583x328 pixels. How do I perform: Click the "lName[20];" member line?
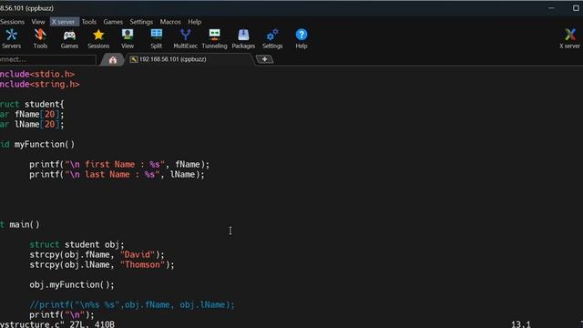(39, 125)
